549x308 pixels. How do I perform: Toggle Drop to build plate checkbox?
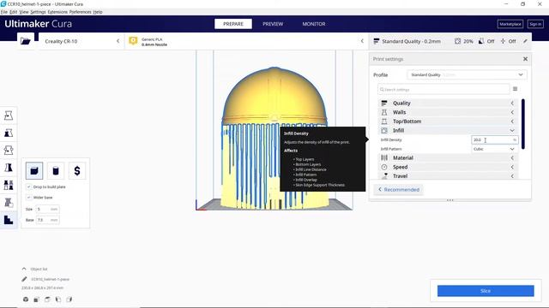pos(28,187)
